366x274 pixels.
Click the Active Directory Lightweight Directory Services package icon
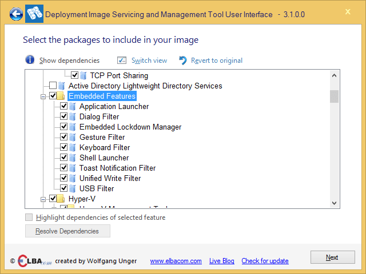(62, 86)
